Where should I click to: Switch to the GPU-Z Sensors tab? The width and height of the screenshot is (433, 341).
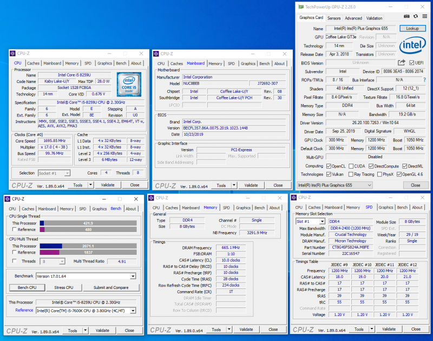(334, 18)
